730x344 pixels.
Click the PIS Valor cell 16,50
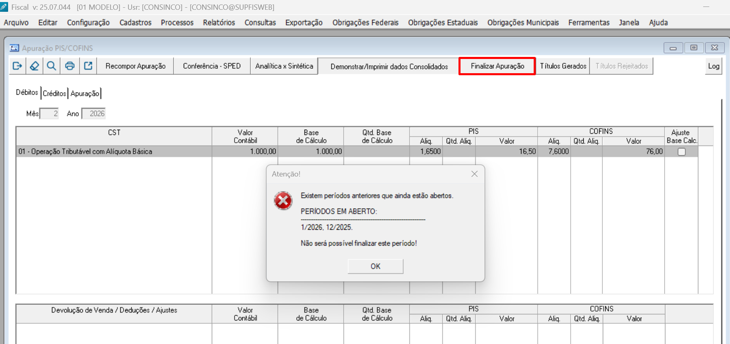click(506, 151)
